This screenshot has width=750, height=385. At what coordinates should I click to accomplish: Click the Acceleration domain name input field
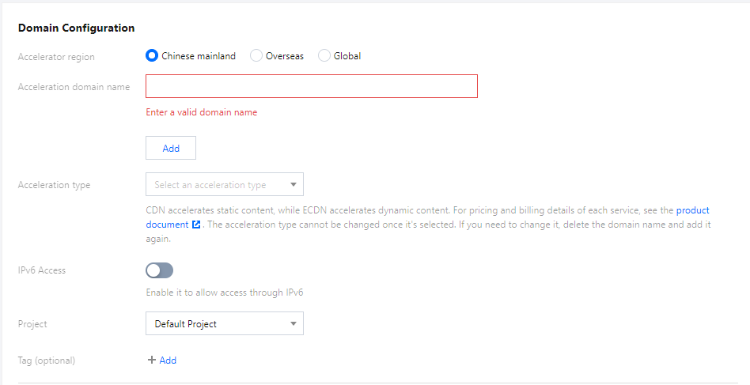(311, 86)
